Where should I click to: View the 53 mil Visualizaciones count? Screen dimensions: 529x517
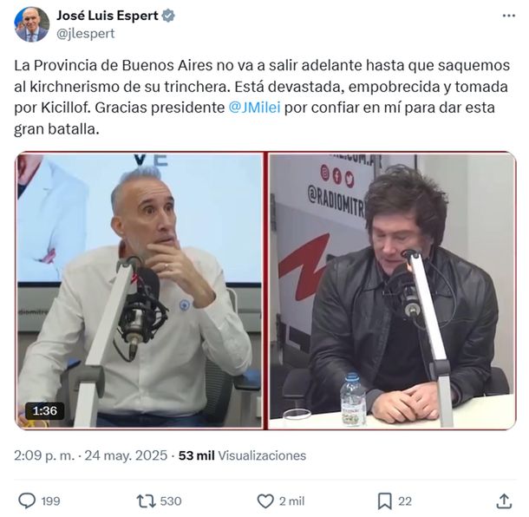coord(242,455)
